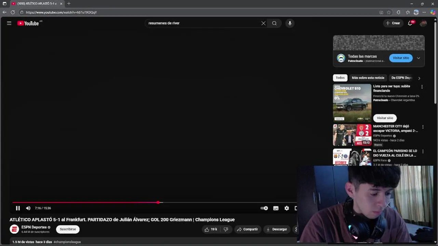Mute the video using the speaker icon

[x=28, y=208]
